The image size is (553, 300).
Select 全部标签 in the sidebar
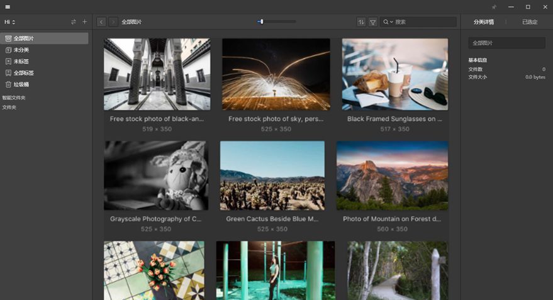coord(24,73)
